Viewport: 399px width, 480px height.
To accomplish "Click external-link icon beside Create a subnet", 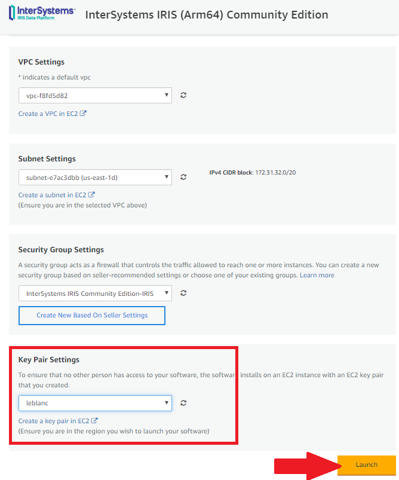I will (91, 195).
